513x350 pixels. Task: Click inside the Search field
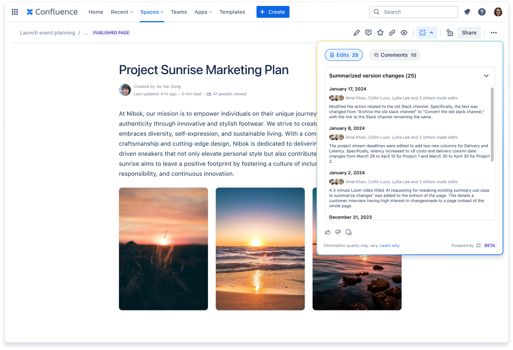tap(413, 11)
